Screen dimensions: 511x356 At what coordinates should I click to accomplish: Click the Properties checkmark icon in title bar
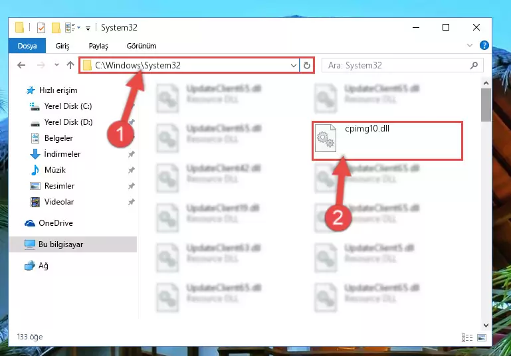tap(41, 28)
